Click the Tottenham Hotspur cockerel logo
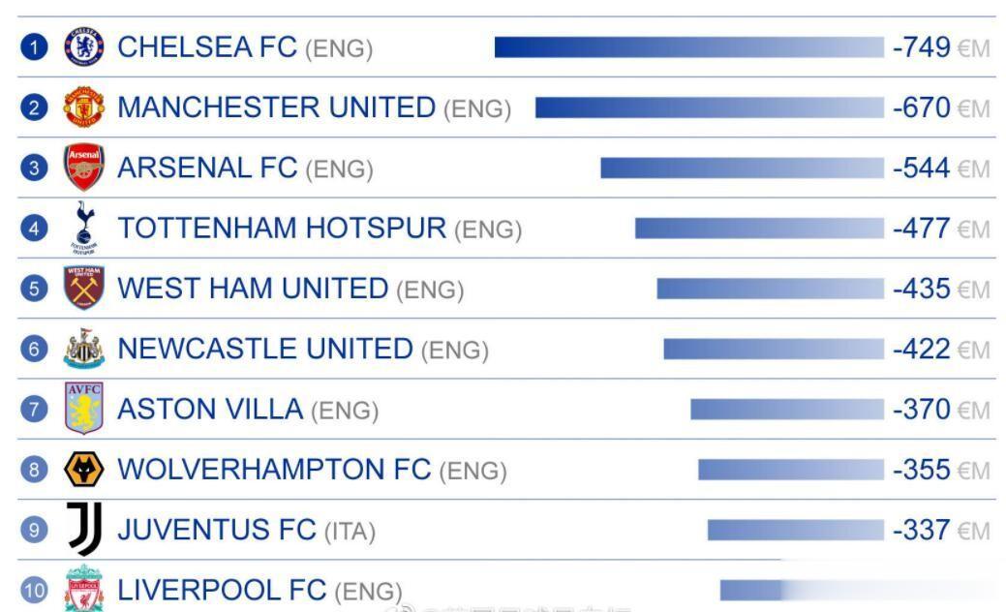Viewport: 1006px width, 612px height. point(84,228)
